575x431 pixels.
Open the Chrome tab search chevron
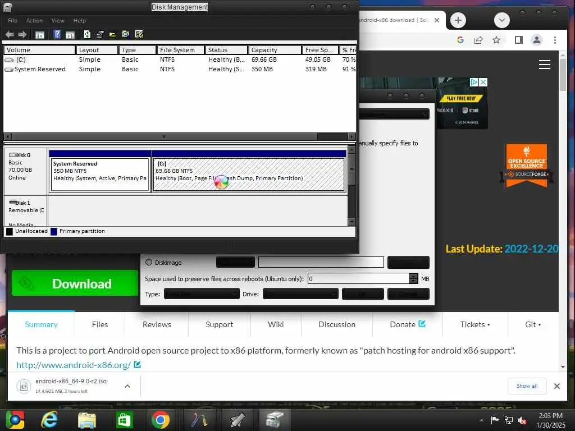coord(502,20)
